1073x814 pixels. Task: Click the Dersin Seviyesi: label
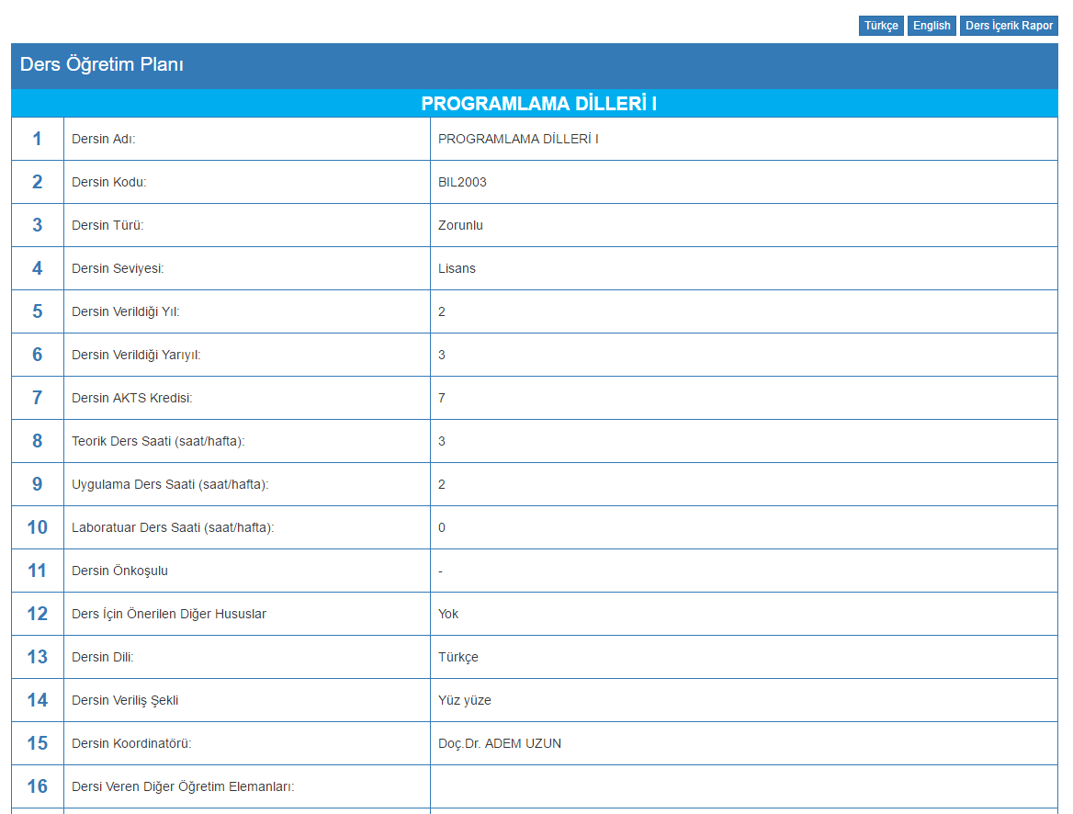coord(118,268)
